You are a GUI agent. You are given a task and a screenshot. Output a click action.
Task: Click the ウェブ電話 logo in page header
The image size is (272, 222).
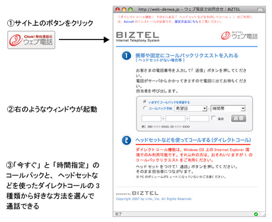239,35
